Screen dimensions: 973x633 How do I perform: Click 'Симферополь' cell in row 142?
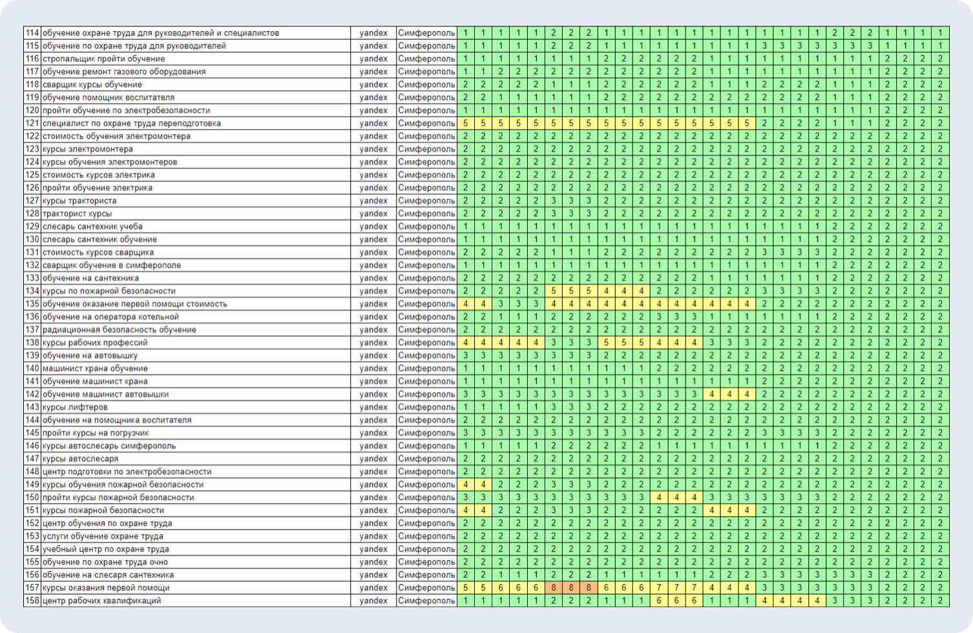[x=426, y=395]
